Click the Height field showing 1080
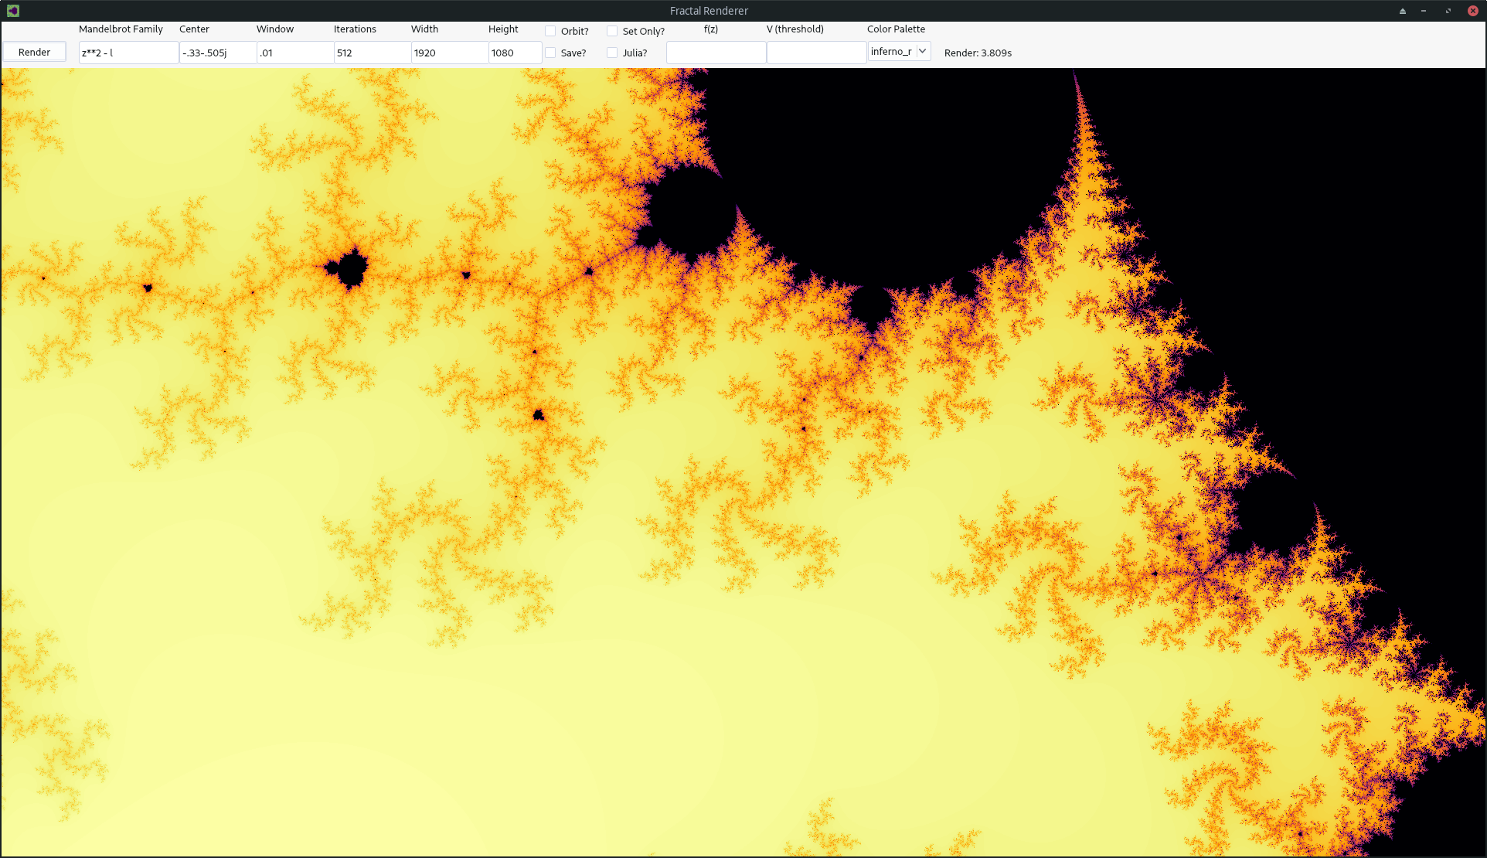 [x=515, y=53]
